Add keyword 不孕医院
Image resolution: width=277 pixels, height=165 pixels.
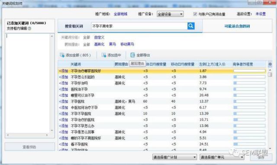point(64,102)
